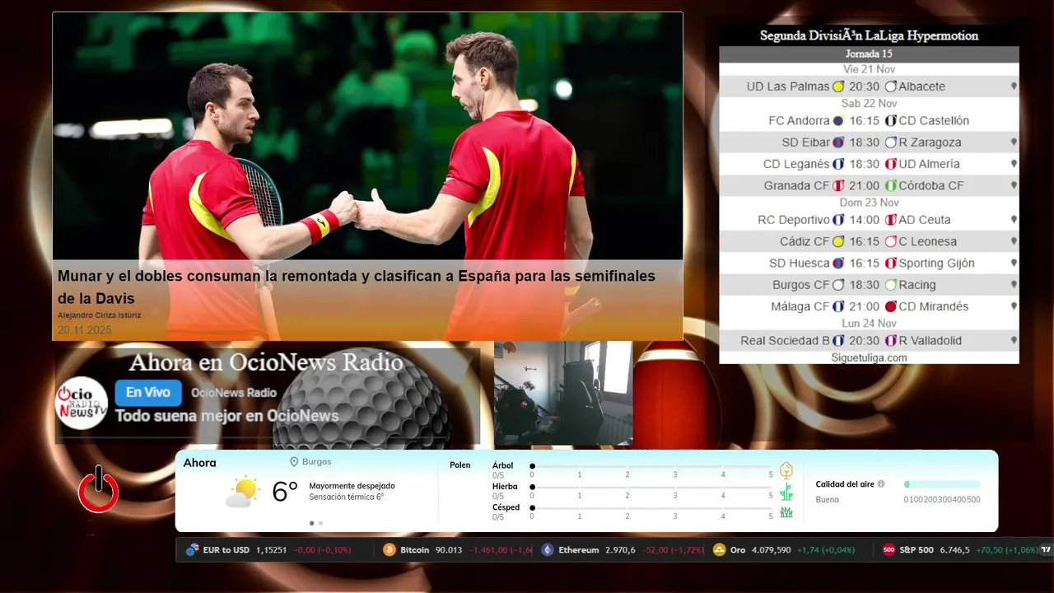This screenshot has width=1054, height=593.
Task: Click the article date 20.11.2025
Action: [84, 330]
